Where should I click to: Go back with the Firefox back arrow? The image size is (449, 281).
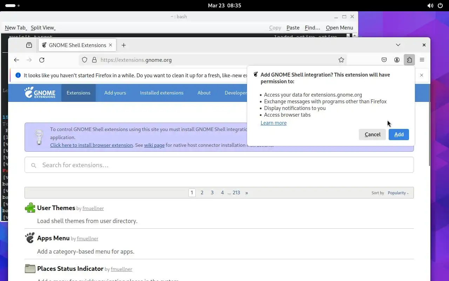tap(16, 60)
